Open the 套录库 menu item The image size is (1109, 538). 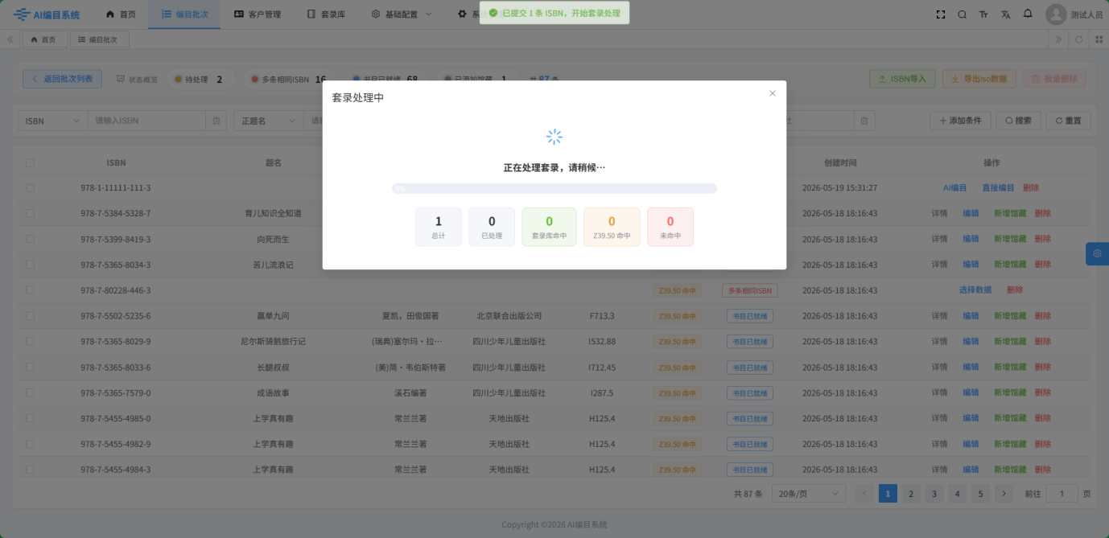click(326, 14)
